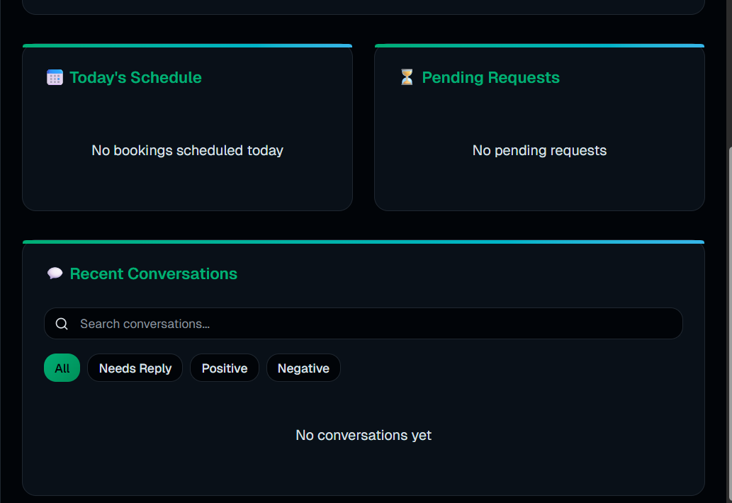This screenshot has height=503, width=732.
Task: Open the Recent Conversations section heading
Action: pos(153,273)
